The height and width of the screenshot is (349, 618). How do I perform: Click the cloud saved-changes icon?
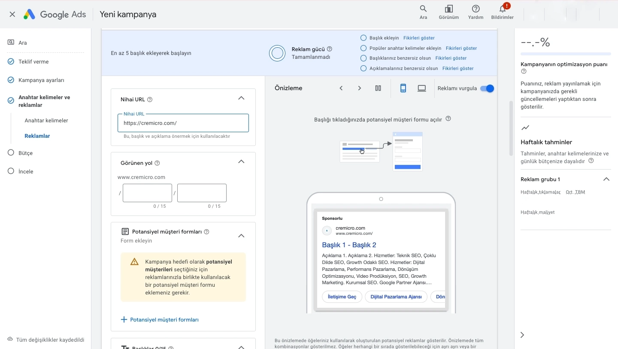pyautogui.click(x=10, y=340)
